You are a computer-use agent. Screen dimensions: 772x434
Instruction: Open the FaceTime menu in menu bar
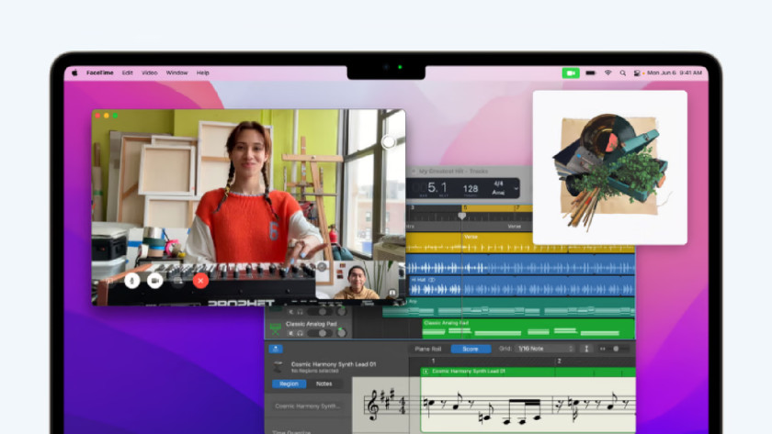point(100,72)
